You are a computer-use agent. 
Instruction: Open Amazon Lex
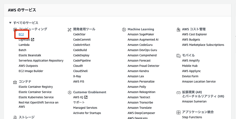coord(136,76)
